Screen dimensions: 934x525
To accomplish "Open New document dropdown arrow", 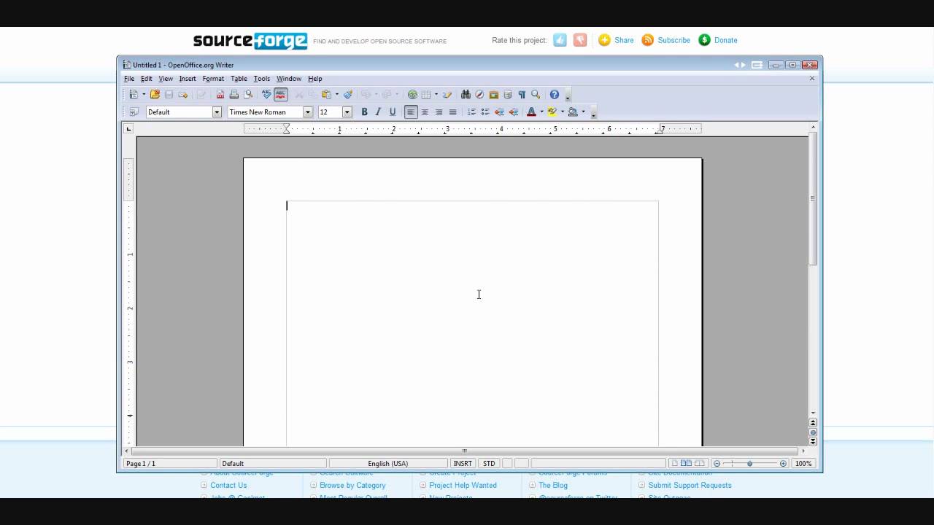I will [144, 94].
